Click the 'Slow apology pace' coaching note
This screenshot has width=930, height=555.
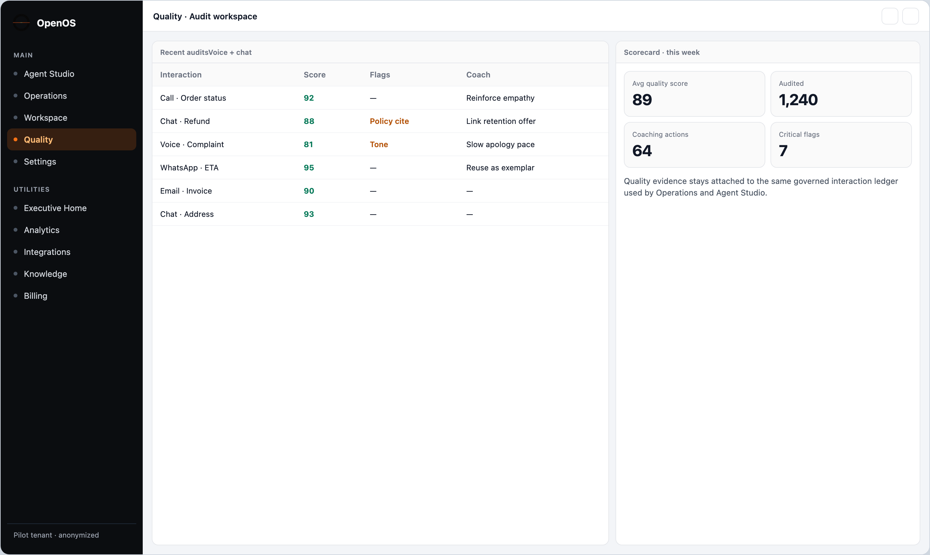pos(500,144)
